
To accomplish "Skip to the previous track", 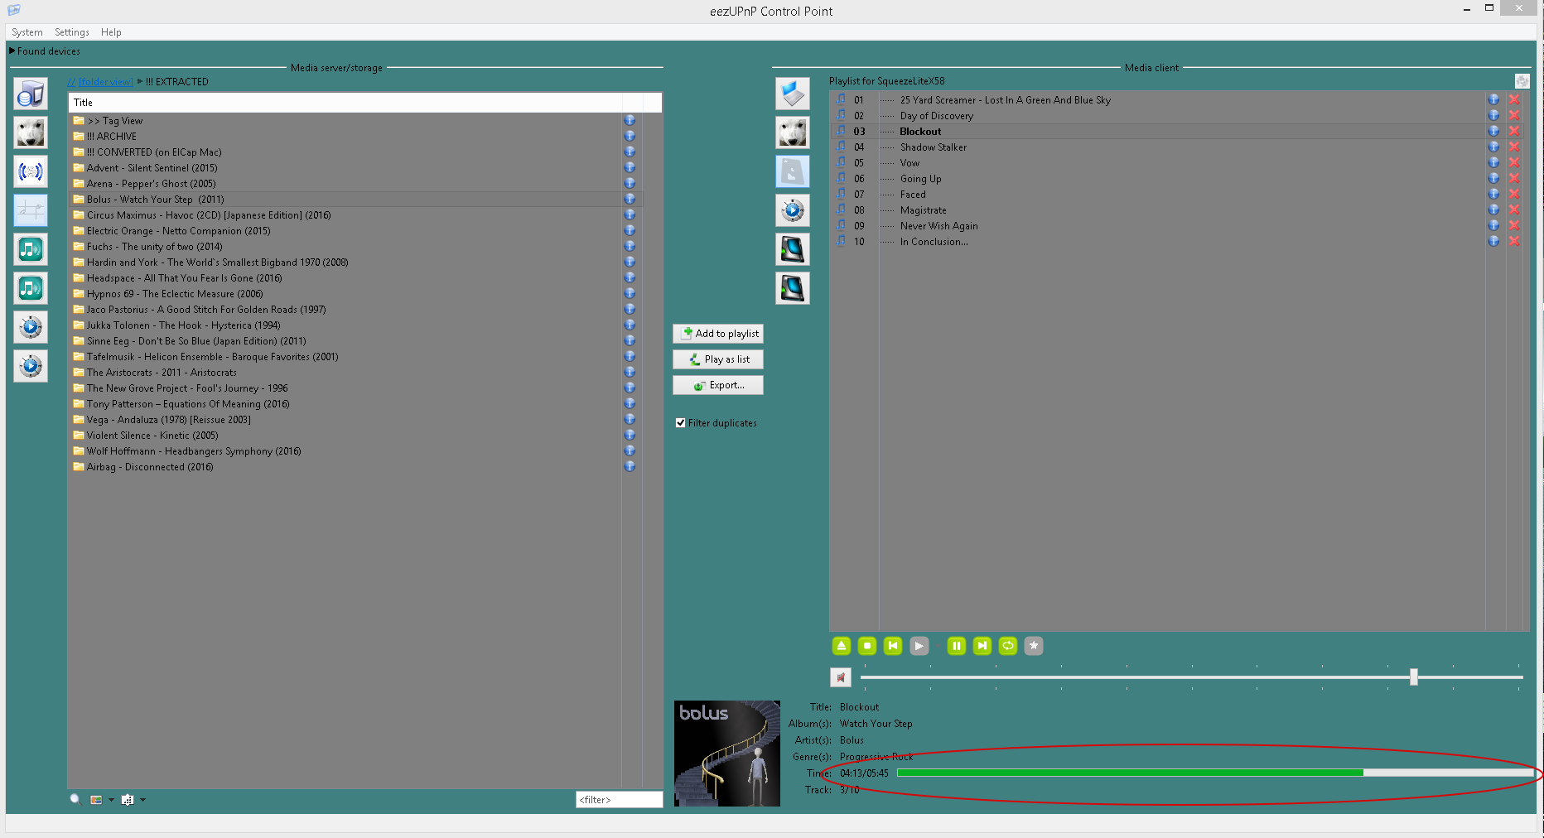I will pyautogui.click(x=893, y=646).
